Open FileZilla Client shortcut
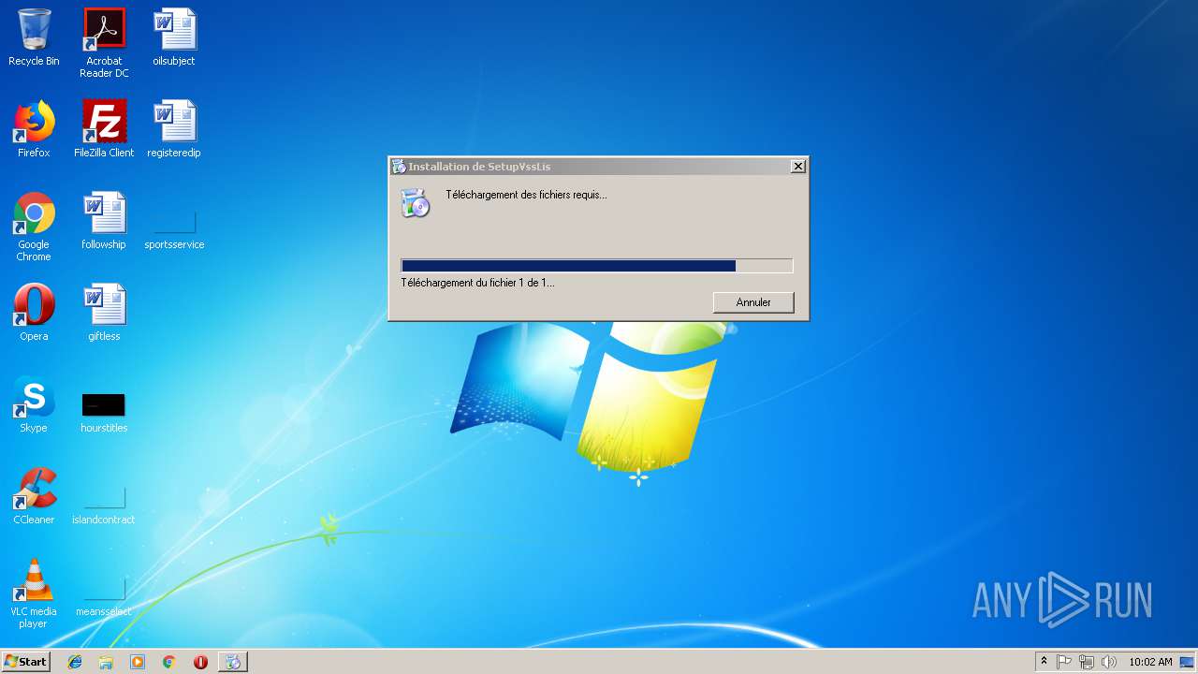This screenshot has width=1198, height=674. [x=104, y=129]
